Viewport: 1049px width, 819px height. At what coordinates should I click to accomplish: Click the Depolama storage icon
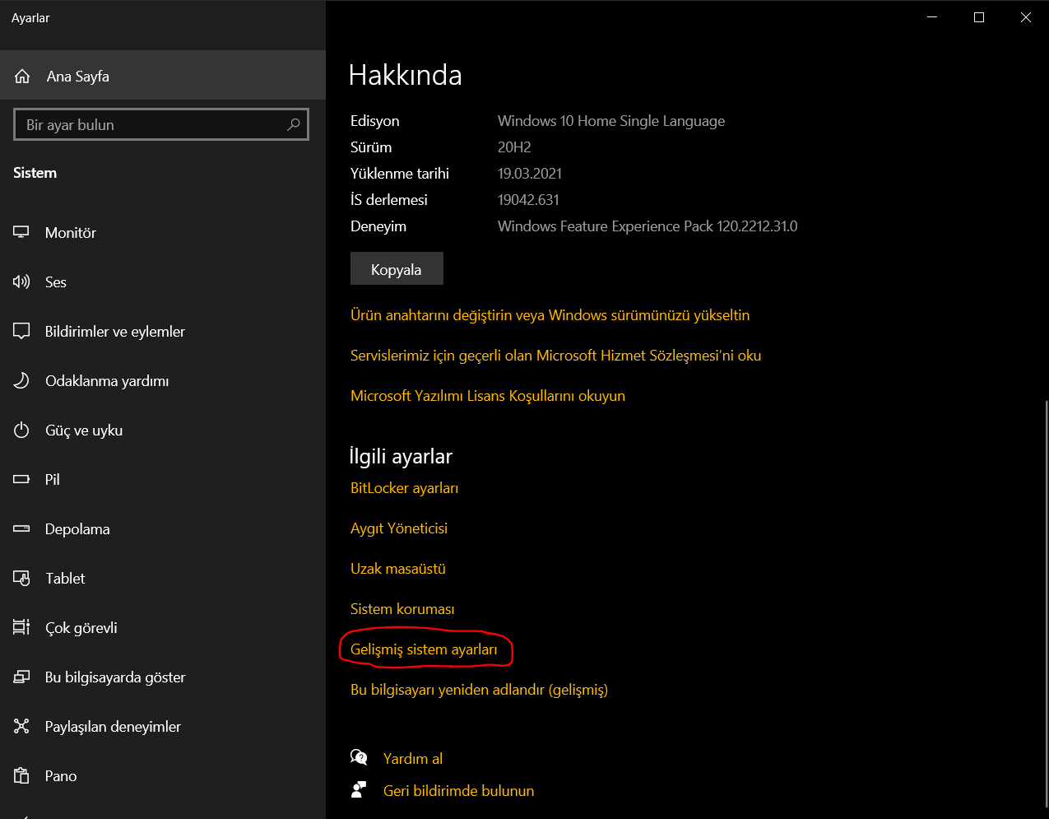(x=21, y=529)
